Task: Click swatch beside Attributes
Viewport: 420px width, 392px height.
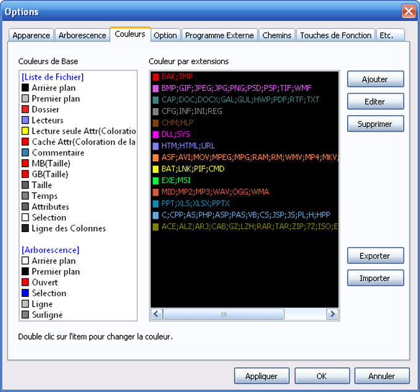Action: coord(25,206)
